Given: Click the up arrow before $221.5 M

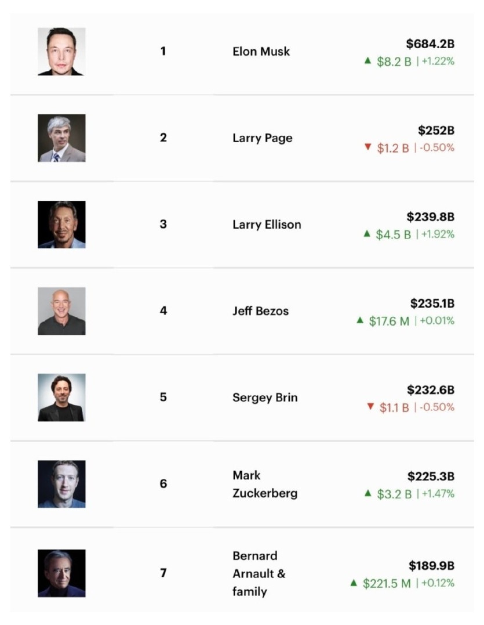Looking at the screenshot, I should coord(354,583).
